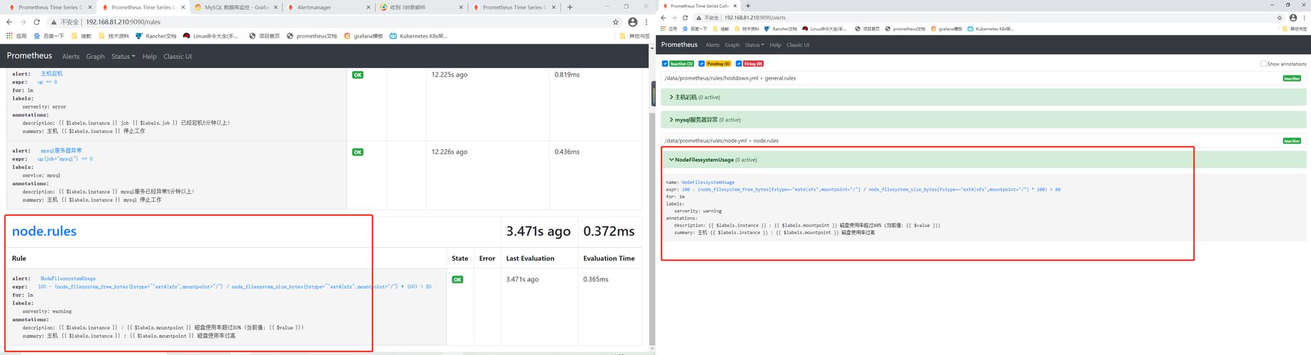Viewport: 1311px width, 355px height.
Task: Close the Alertmanager browser tab
Action: pyautogui.click(x=368, y=7)
